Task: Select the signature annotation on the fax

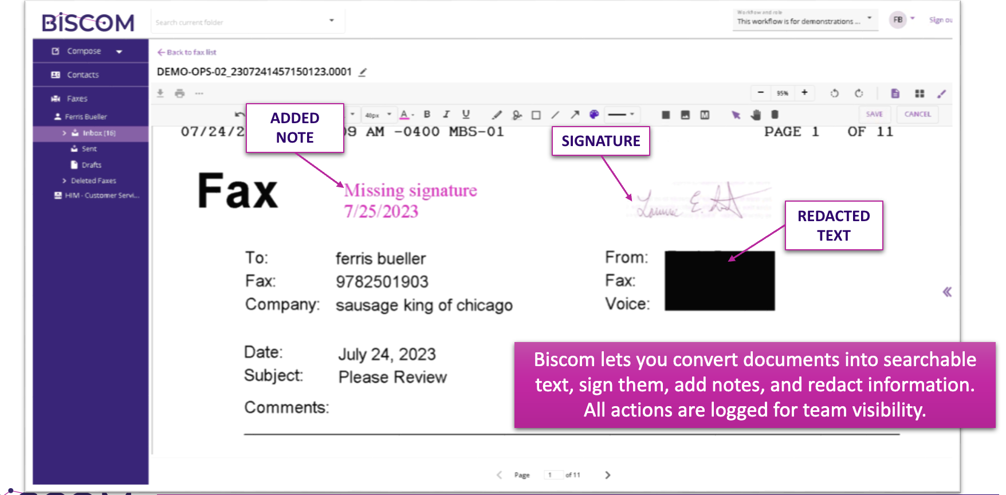Action: click(704, 201)
